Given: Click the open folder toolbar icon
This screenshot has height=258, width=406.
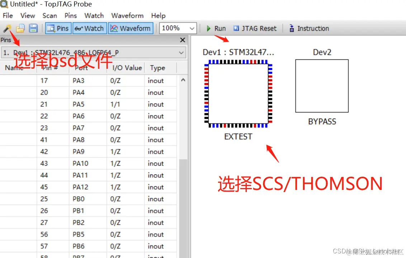Looking at the screenshot, I should [20, 28].
